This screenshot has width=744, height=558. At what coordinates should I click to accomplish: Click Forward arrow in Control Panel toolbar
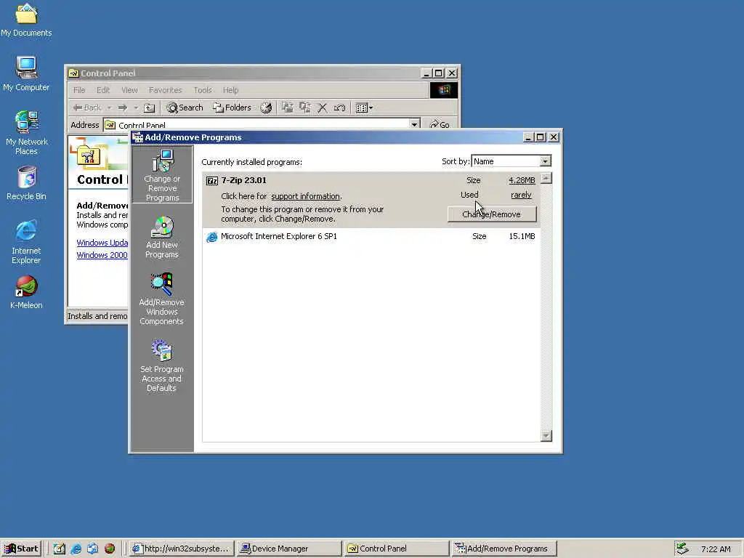pyautogui.click(x=123, y=108)
